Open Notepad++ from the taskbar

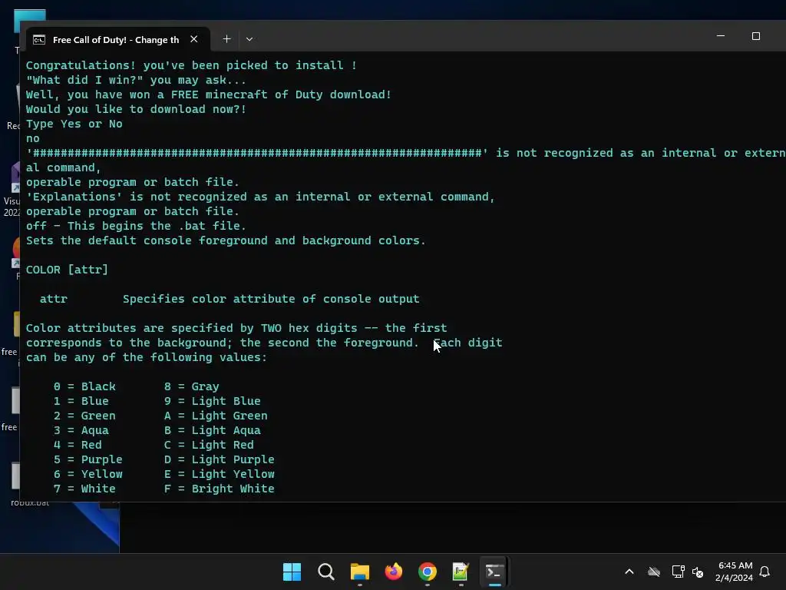click(461, 572)
